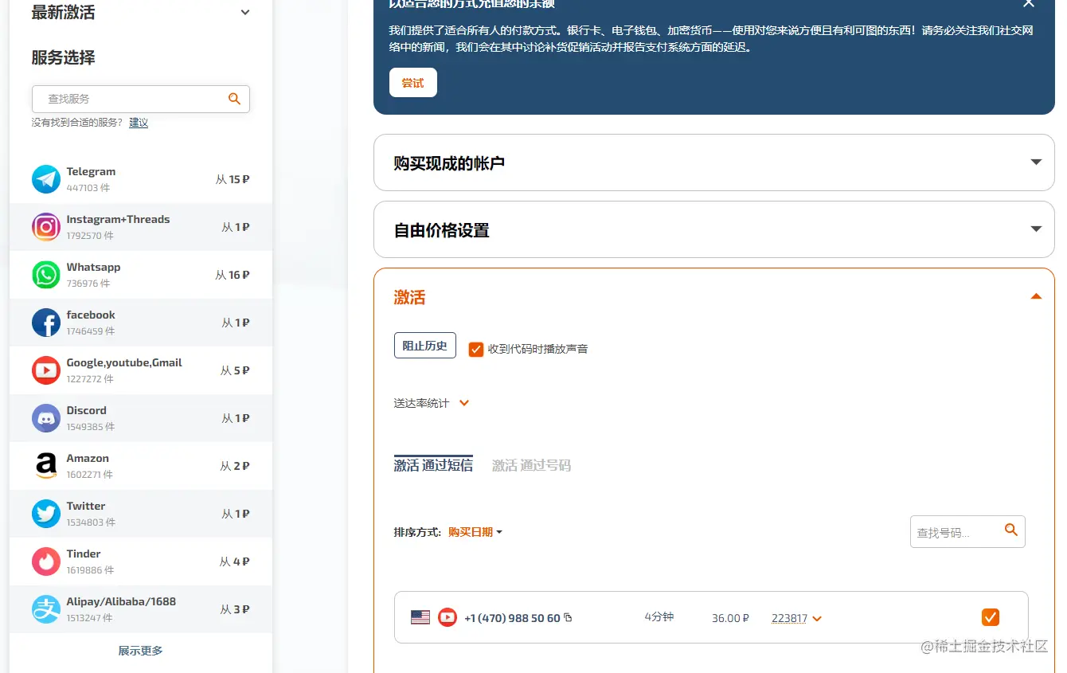Select the Whatsapp service icon

(x=45, y=275)
